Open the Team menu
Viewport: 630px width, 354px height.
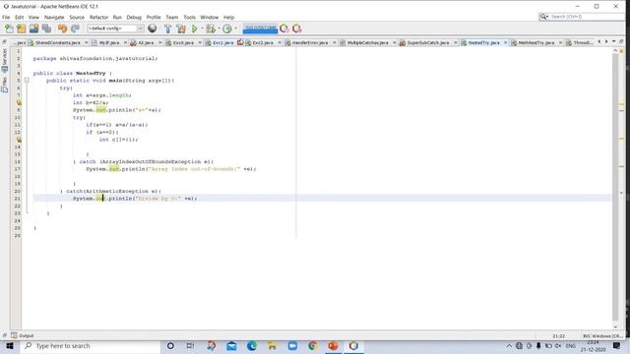coord(172,18)
